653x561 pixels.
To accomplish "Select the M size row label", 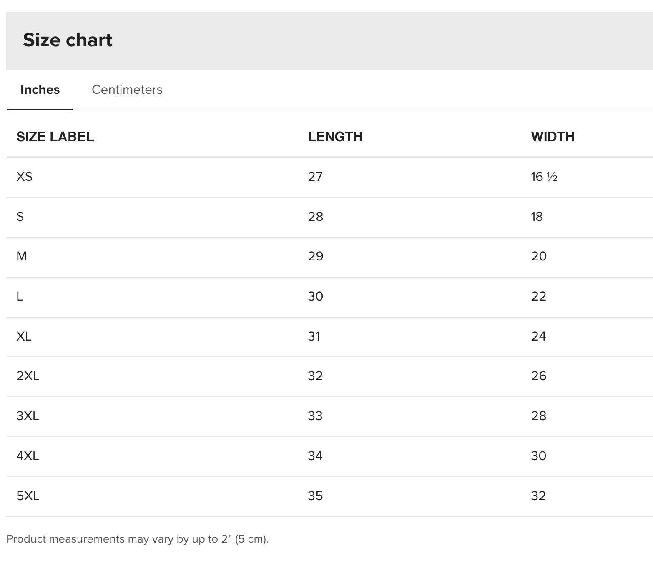I will [22, 256].
